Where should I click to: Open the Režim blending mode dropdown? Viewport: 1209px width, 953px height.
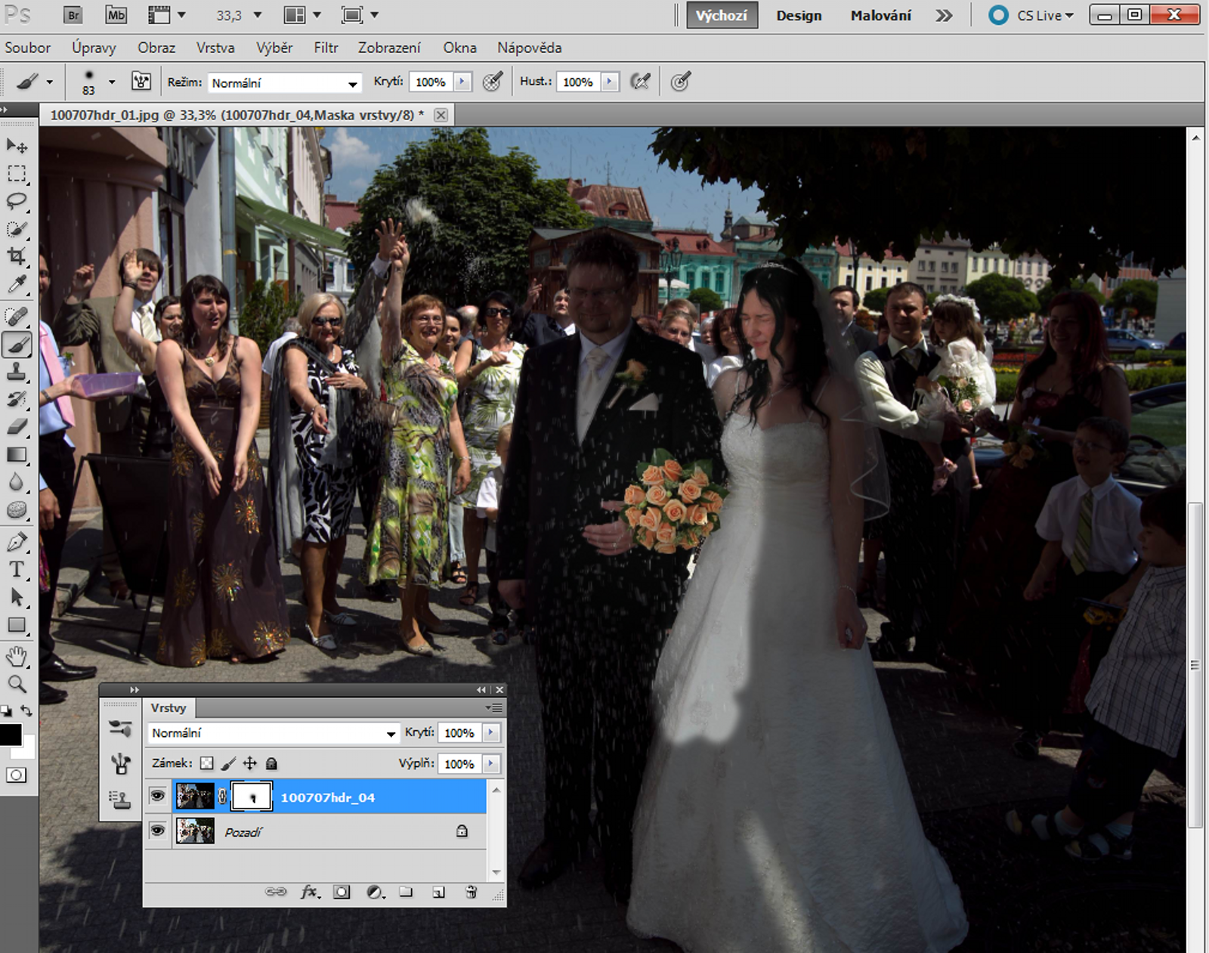[x=284, y=82]
